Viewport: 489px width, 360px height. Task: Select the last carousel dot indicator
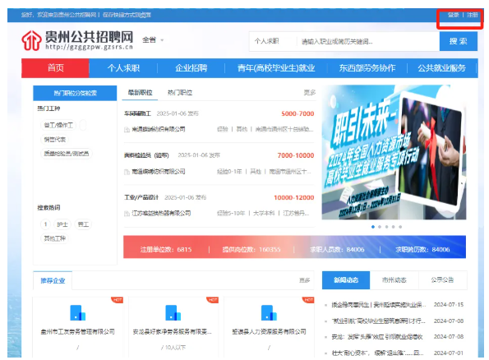click(400, 227)
